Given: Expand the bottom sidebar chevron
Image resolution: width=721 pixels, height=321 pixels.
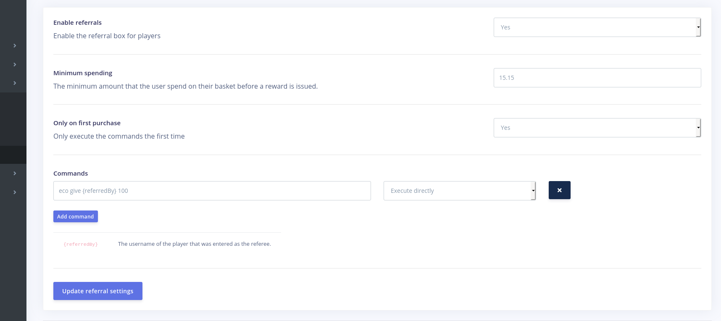Looking at the screenshot, I should click(15, 192).
